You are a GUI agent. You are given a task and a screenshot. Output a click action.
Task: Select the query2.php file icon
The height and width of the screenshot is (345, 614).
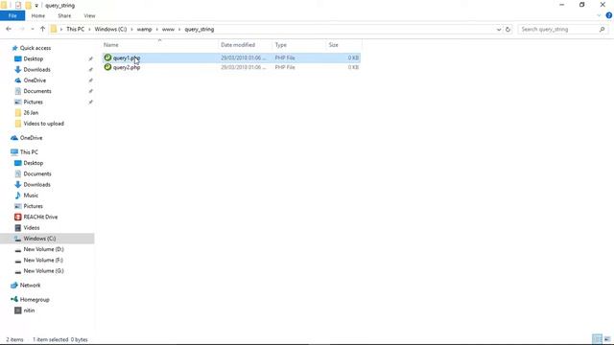(x=107, y=67)
